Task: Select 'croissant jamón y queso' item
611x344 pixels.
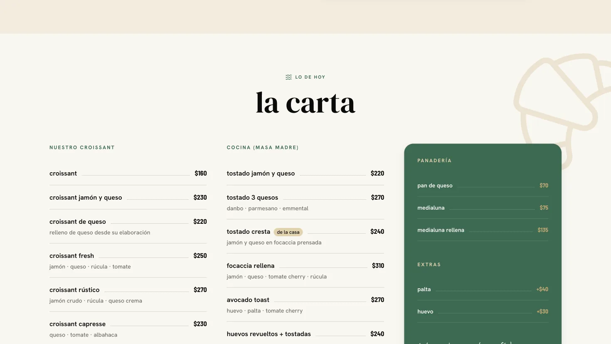Action: tap(86, 198)
